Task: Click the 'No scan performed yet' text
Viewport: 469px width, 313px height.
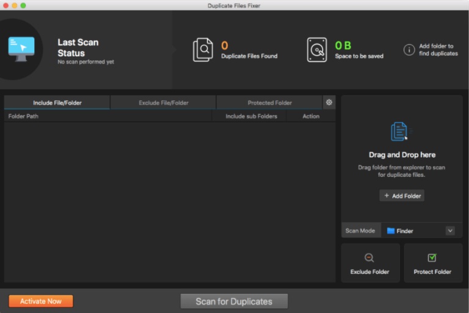Action: pyautogui.click(x=85, y=62)
